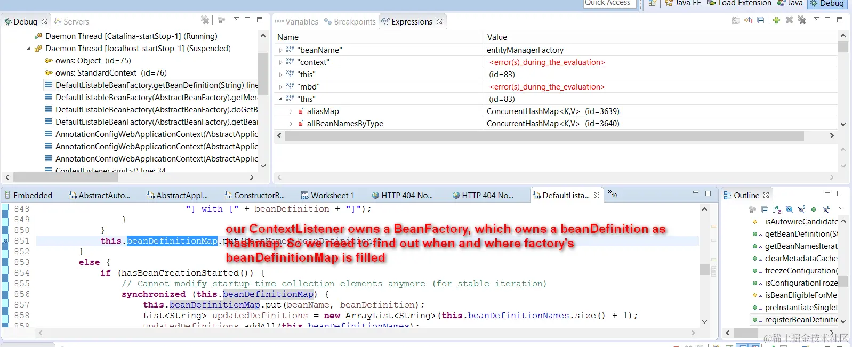
Task: Toggle alphabetical Sort in Outline
Action: click(x=777, y=209)
